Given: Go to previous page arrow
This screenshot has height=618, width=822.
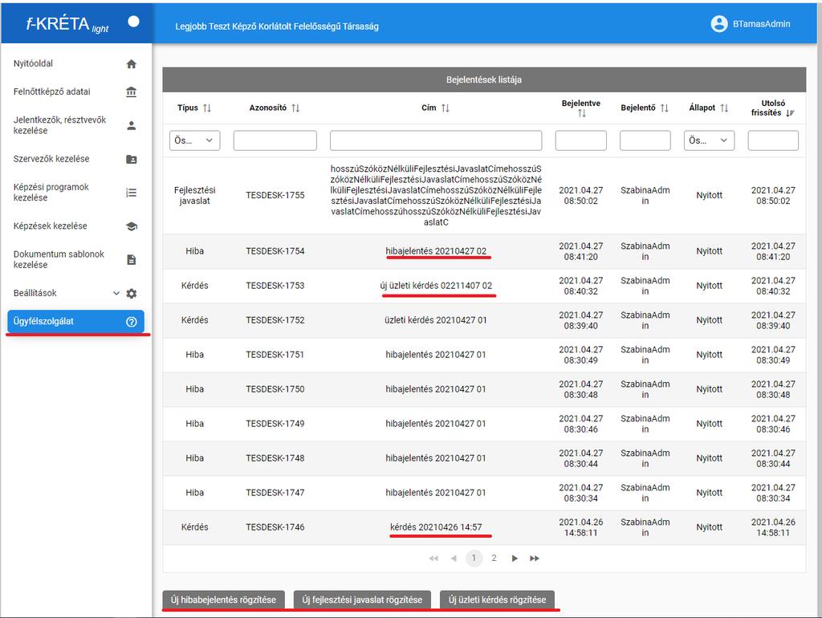Looking at the screenshot, I should [454, 559].
